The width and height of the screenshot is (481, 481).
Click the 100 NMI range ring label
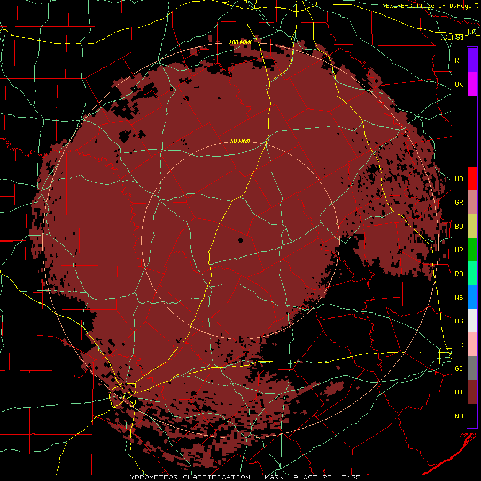[x=240, y=42]
